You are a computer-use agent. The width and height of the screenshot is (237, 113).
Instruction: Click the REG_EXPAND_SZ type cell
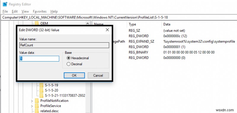point(141,41)
